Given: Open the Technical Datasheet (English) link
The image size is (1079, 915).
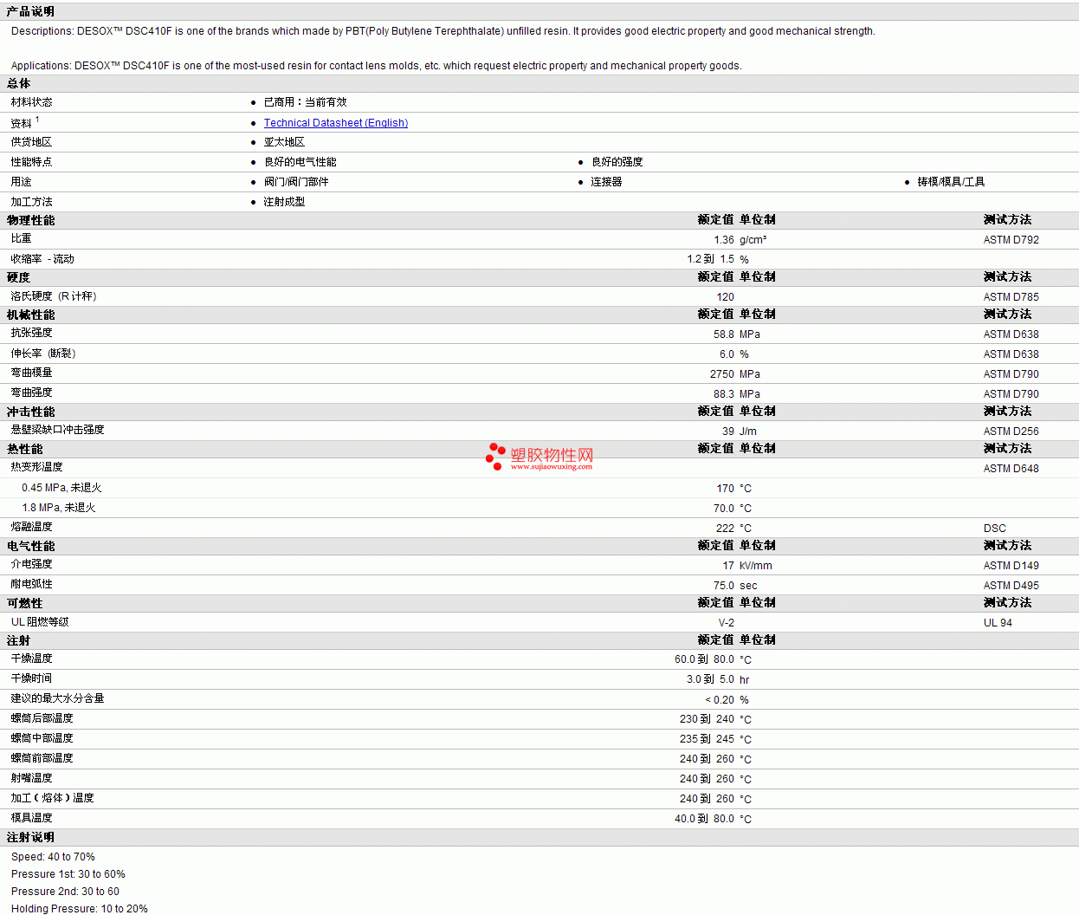Looking at the screenshot, I should [336, 123].
